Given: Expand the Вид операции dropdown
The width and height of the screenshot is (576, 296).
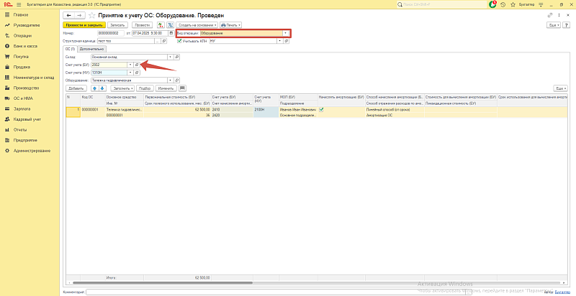Looking at the screenshot, I should (x=286, y=33).
